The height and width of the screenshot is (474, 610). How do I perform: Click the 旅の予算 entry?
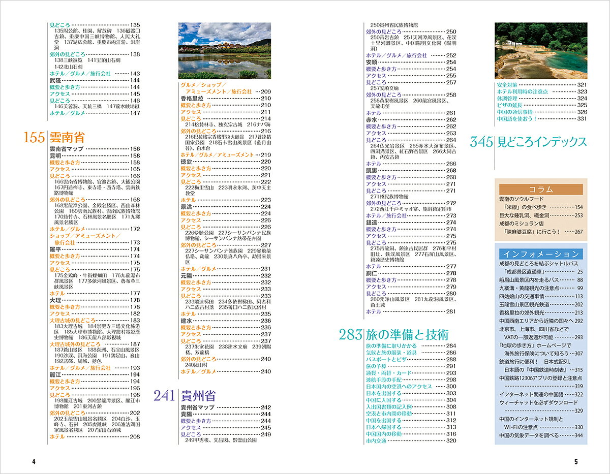[411, 366]
